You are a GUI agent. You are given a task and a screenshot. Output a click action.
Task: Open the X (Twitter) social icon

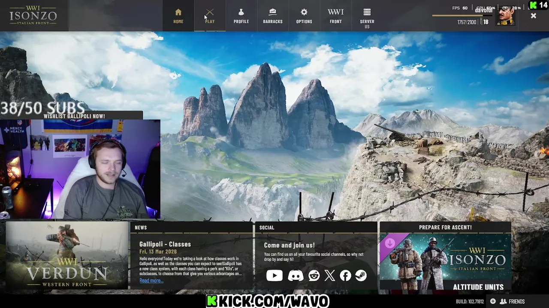pos(330,275)
